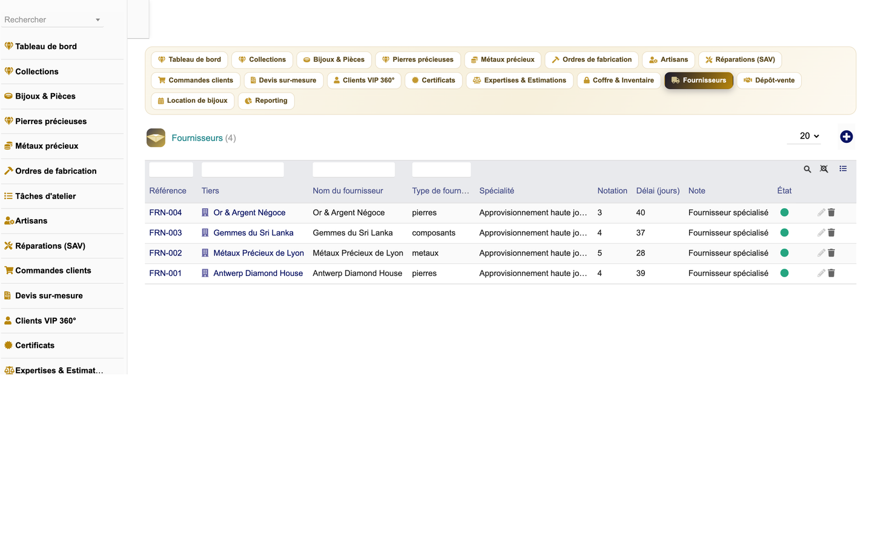Click the Référence filter input field
This screenshot has height=541, width=875.
coord(171,169)
